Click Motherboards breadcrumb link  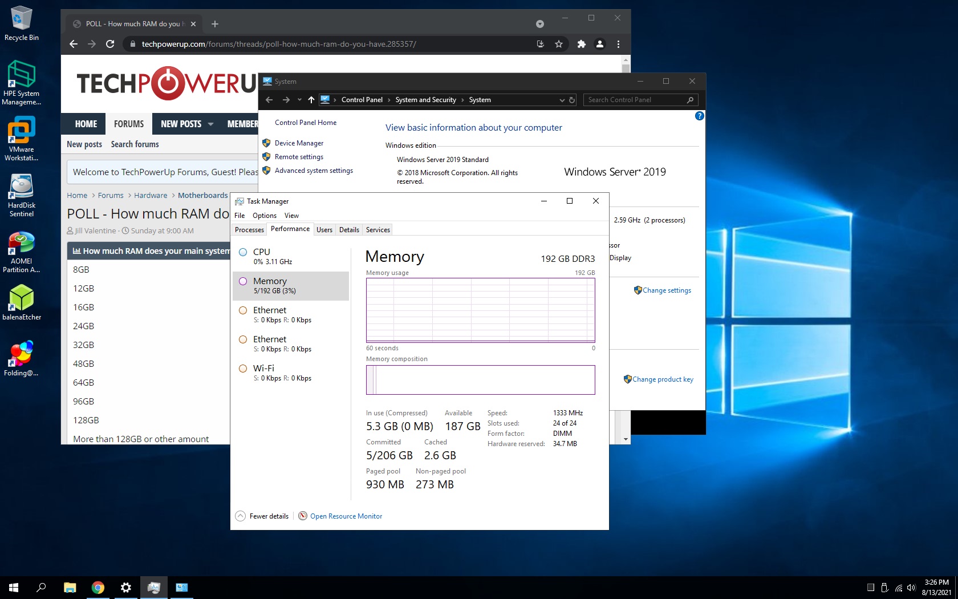pos(202,195)
